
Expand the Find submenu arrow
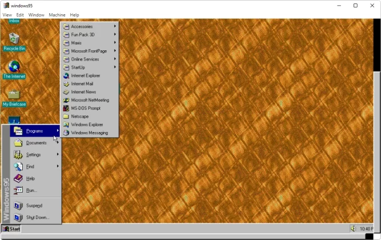pyautogui.click(x=58, y=166)
